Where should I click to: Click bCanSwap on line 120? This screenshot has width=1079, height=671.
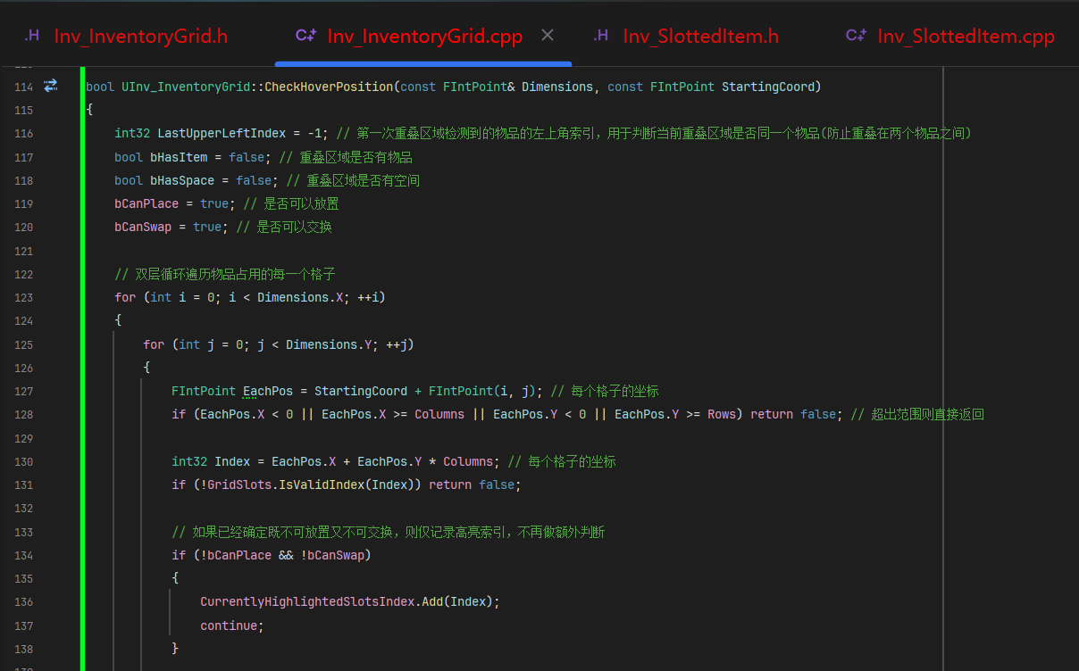coord(143,228)
